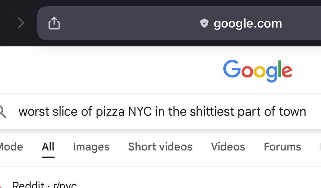This screenshot has width=321, height=188.
Task: Open the Reddit r/nyc result
Action: [x=44, y=185]
